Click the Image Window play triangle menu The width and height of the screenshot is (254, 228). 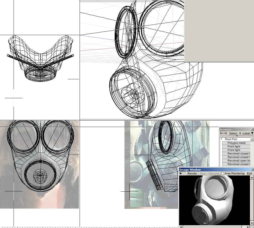coord(181,173)
